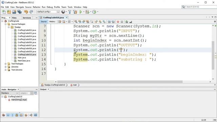
Task: Collapse the Source Packages node
Action: pyautogui.click(x=5, y=24)
